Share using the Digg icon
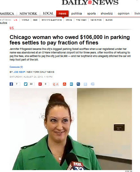Image resolution: width=140 pixels, height=172 pixels. click(78, 84)
